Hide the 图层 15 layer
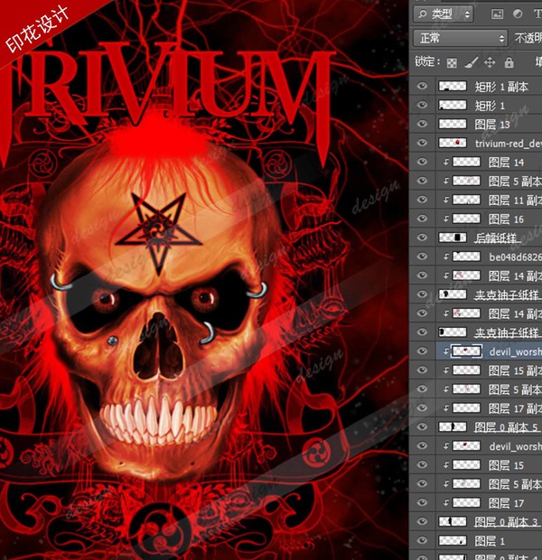The image size is (542, 560). pyautogui.click(x=422, y=464)
